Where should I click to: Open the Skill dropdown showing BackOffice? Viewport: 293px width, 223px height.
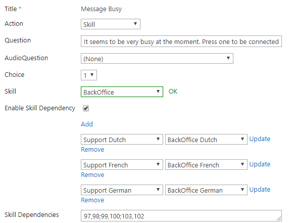122,92
